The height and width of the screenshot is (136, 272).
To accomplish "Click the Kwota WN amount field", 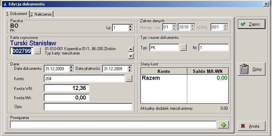I will [x=67, y=88].
